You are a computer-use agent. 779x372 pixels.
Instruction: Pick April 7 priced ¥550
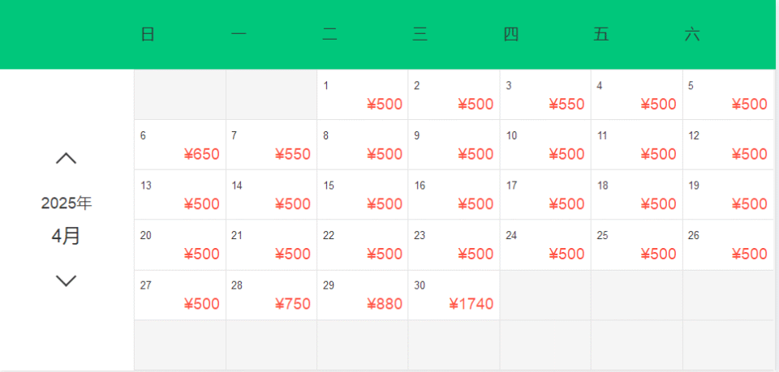coord(271,145)
